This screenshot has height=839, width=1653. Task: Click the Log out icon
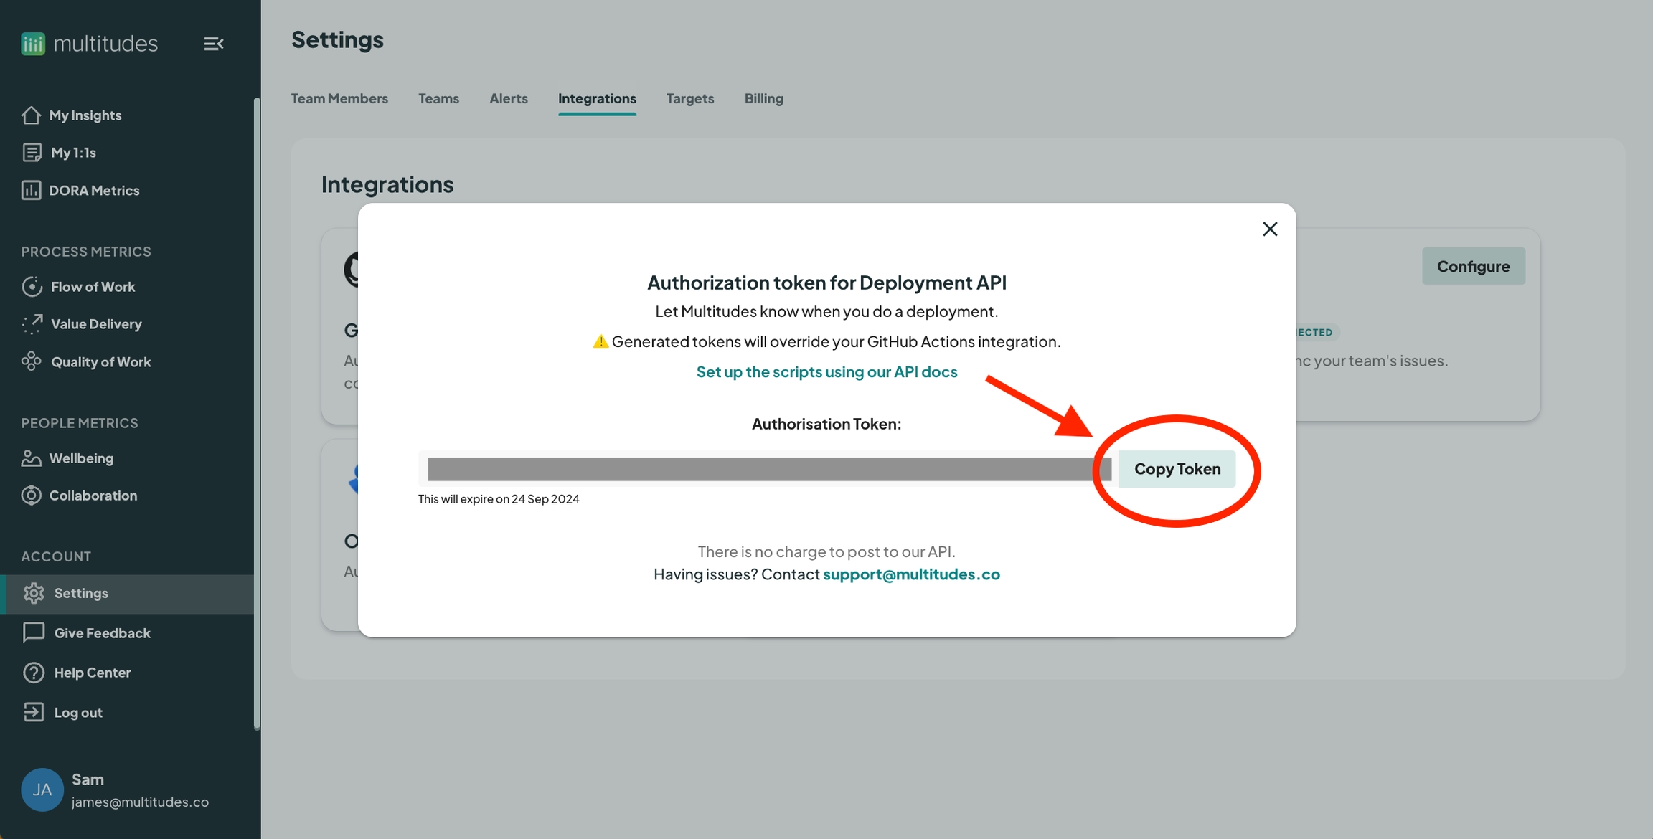click(x=34, y=712)
